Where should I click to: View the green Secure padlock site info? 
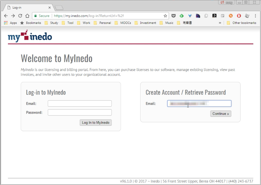(42, 16)
